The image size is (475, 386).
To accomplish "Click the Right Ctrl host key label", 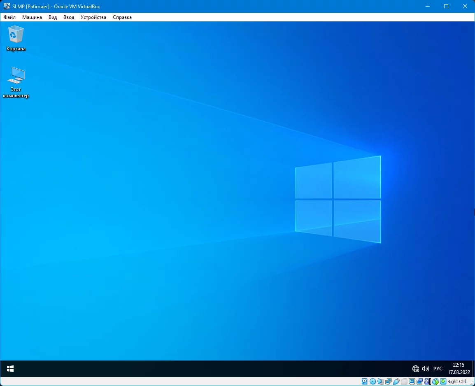I will [457, 381].
